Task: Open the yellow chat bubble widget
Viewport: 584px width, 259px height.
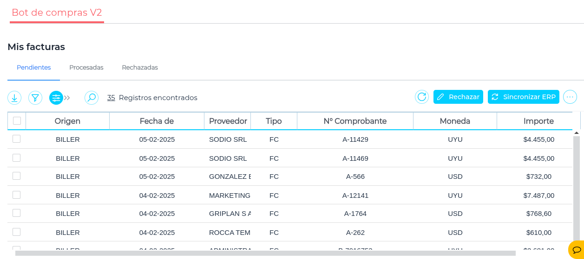Action: pyautogui.click(x=577, y=250)
